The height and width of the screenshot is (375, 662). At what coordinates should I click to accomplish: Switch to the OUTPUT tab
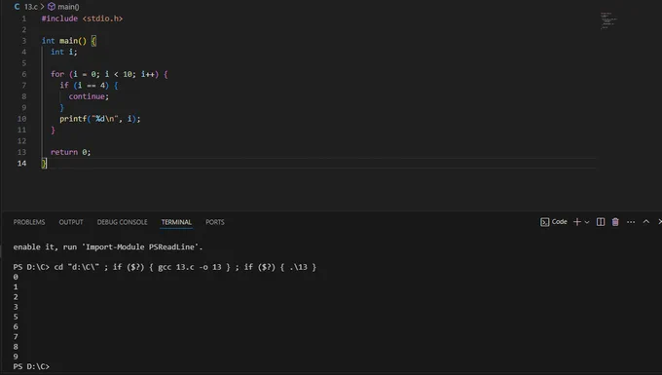[71, 222]
